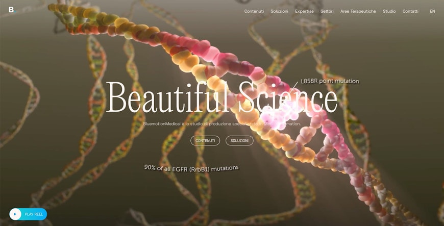
Task: Click the outlined CONTENUTI pill button
Action: click(205, 141)
